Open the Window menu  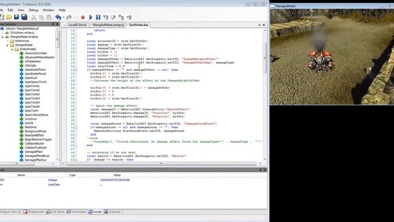coord(48,10)
